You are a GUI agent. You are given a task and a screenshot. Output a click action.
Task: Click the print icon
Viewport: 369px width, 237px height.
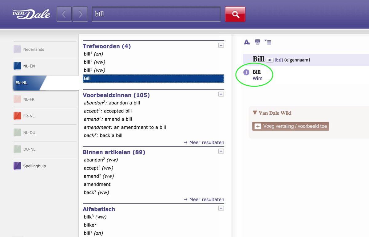257,42
